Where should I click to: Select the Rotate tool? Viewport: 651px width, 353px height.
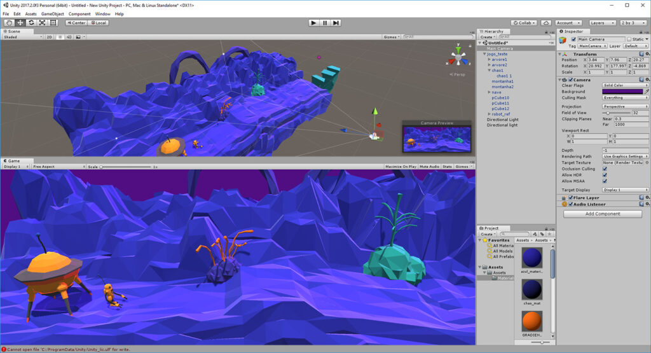[x=31, y=23]
